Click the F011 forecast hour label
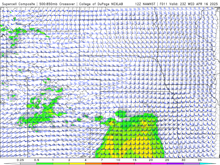Image resolution: width=220 pixels, height=165 pixels. (163, 4)
